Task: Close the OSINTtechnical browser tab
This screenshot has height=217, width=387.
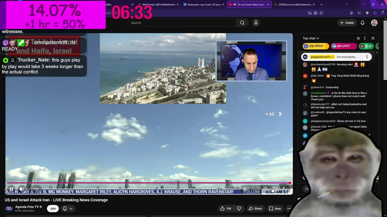Action: 314,5
